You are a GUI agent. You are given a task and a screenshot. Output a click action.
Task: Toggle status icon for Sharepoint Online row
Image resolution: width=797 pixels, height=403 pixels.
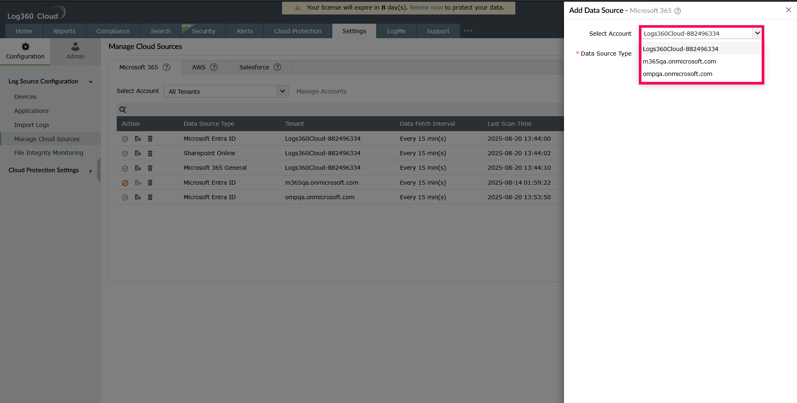125,154
